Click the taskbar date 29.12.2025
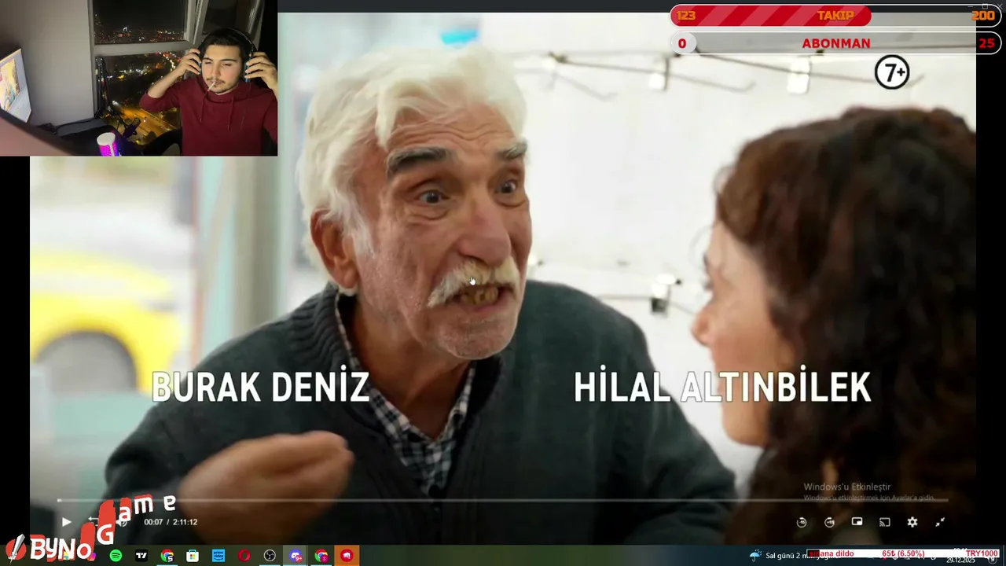 (x=960, y=560)
